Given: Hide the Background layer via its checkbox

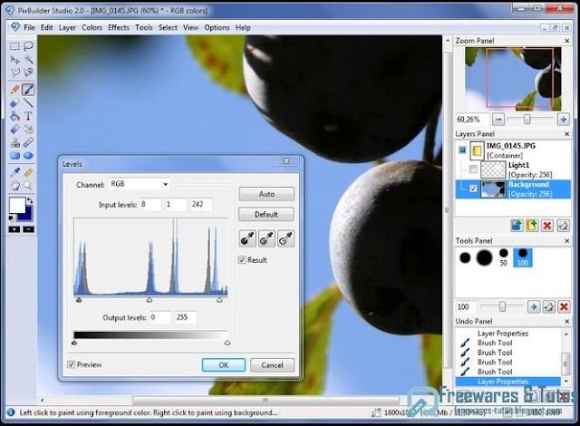Looking at the screenshot, I should pos(473,189).
